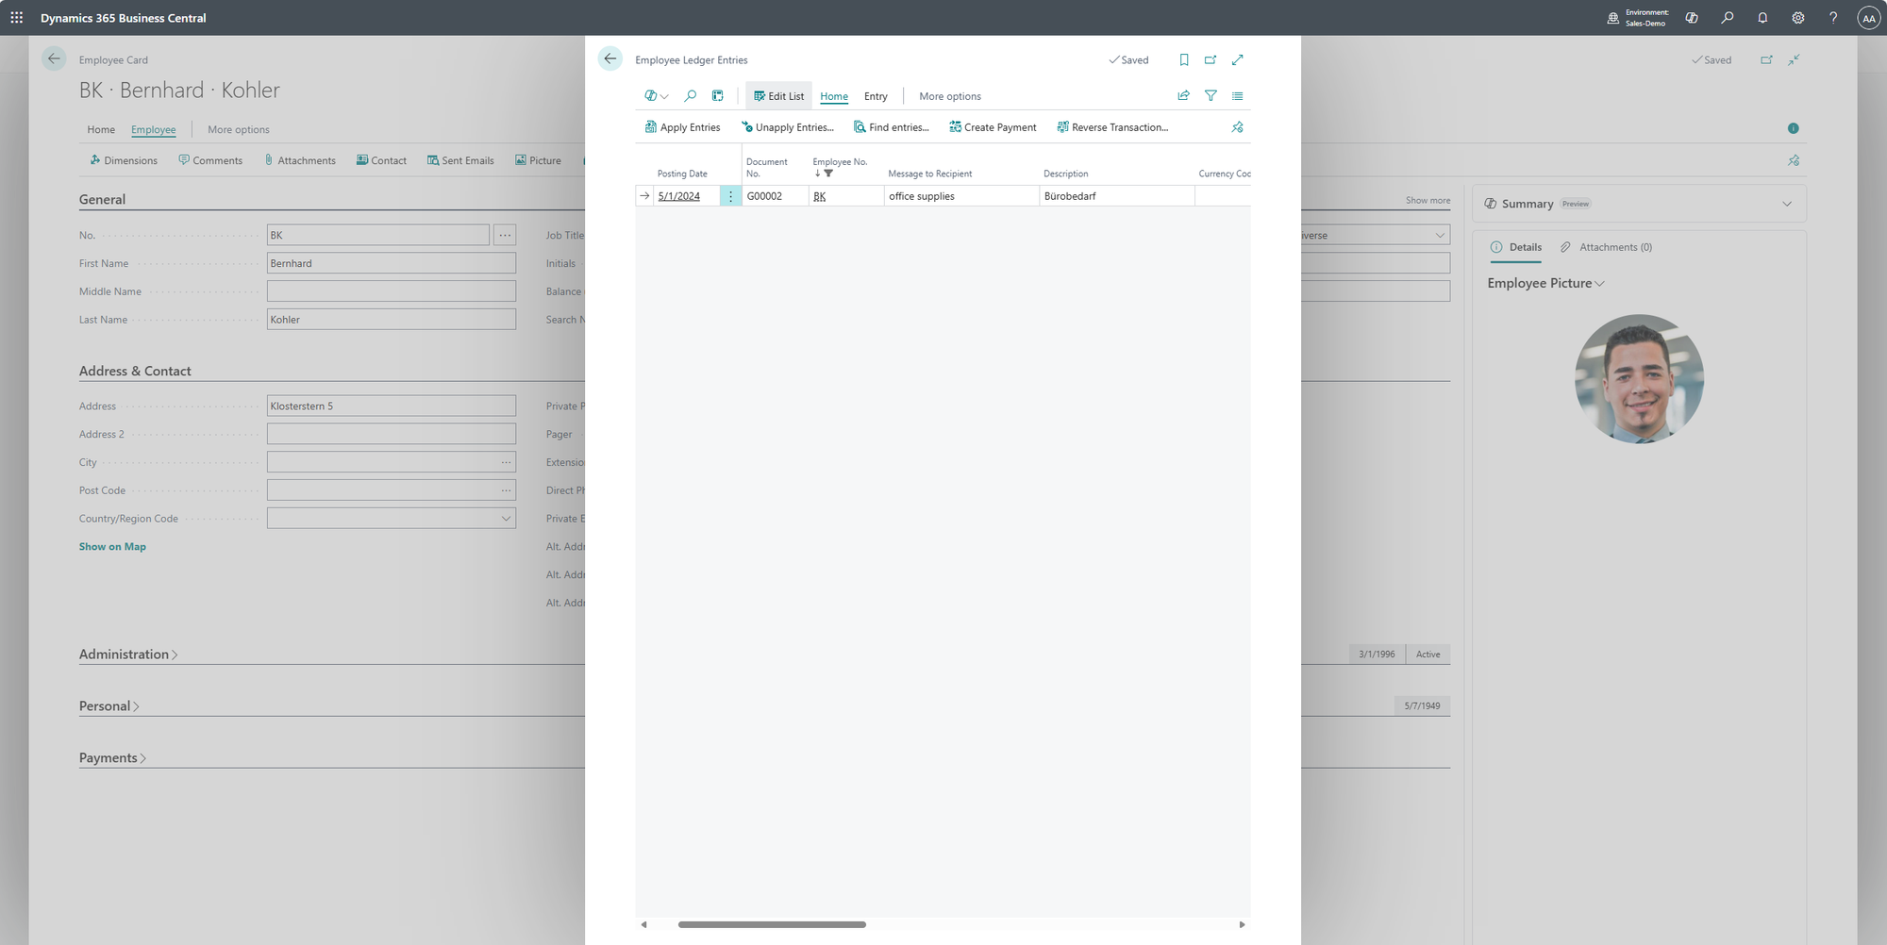This screenshot has width=1887, height=945.
Task: Click the bookmark icon in the ledger header
Action: (1184, 60)
